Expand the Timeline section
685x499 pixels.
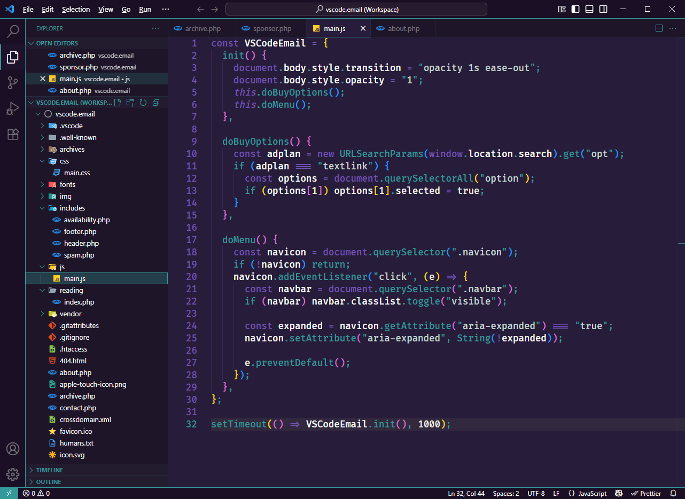click(x=97, y=470)
